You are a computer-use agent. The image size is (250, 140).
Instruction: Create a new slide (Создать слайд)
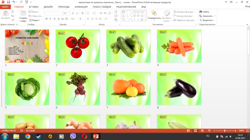click(x=23, y=16)
